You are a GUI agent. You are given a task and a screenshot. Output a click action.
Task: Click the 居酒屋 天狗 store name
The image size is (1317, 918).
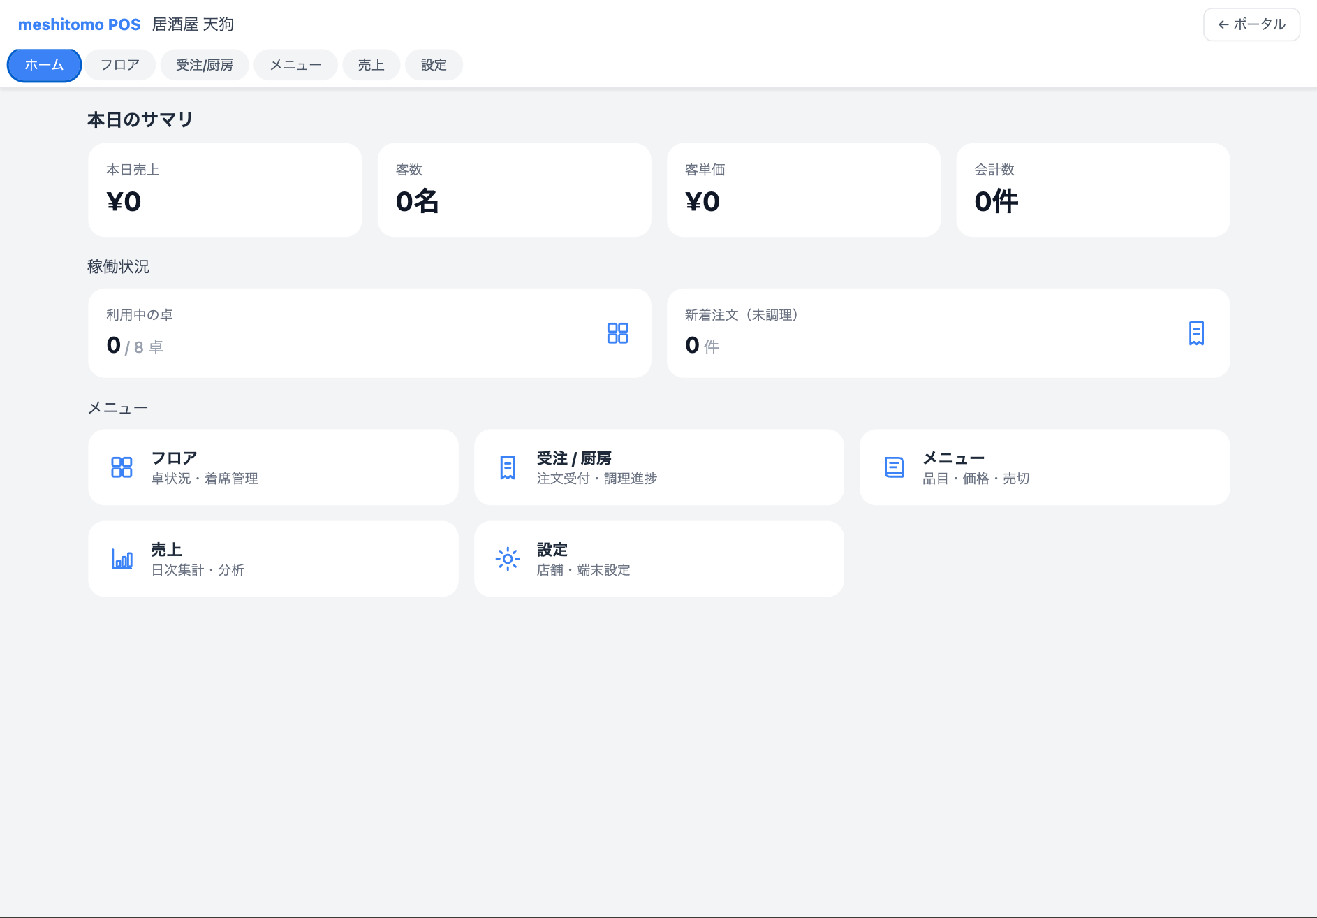(193, 24)
